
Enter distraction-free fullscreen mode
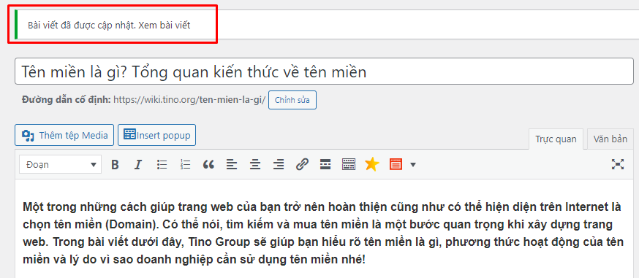point(618,164)
